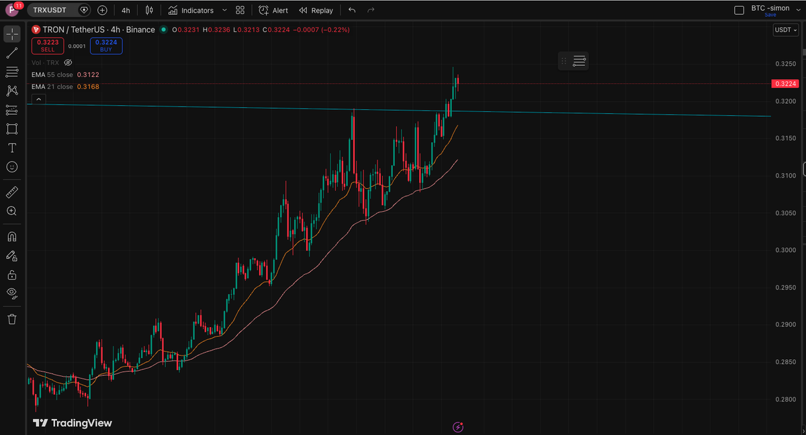Click the green market status dot
Screen dimensions: 806x435
point(164,29)
